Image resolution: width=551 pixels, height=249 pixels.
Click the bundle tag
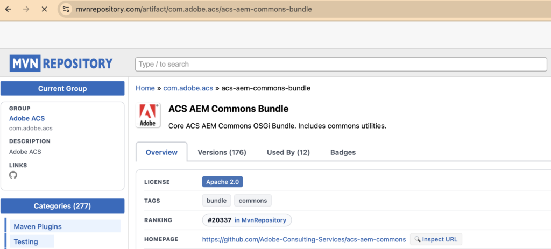pos(216,201)
